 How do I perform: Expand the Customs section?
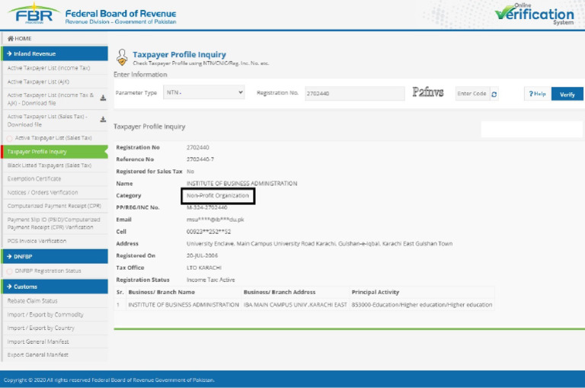point(55,287)
